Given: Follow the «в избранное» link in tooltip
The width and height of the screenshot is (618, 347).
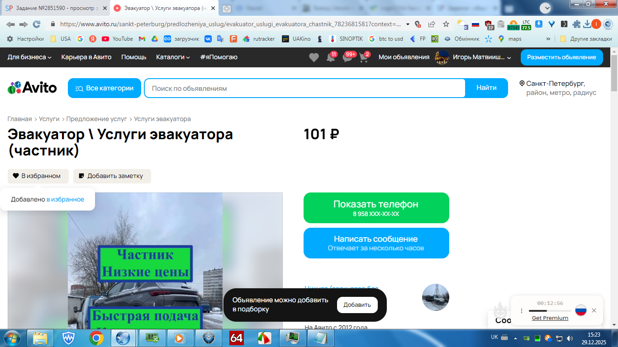Looking at the screenshot, I should tap(65, 199).
